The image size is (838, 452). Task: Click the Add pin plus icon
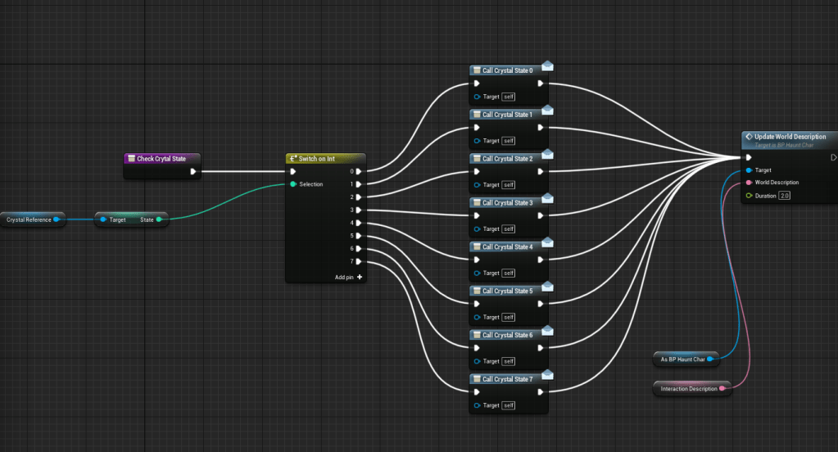pos(360,277)
